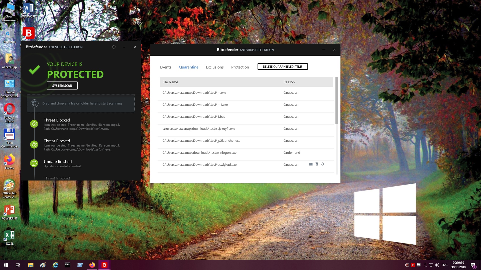Select the winlogon.exe quarantine row
The height and width of the screenshot is (270, 481).
199,153
